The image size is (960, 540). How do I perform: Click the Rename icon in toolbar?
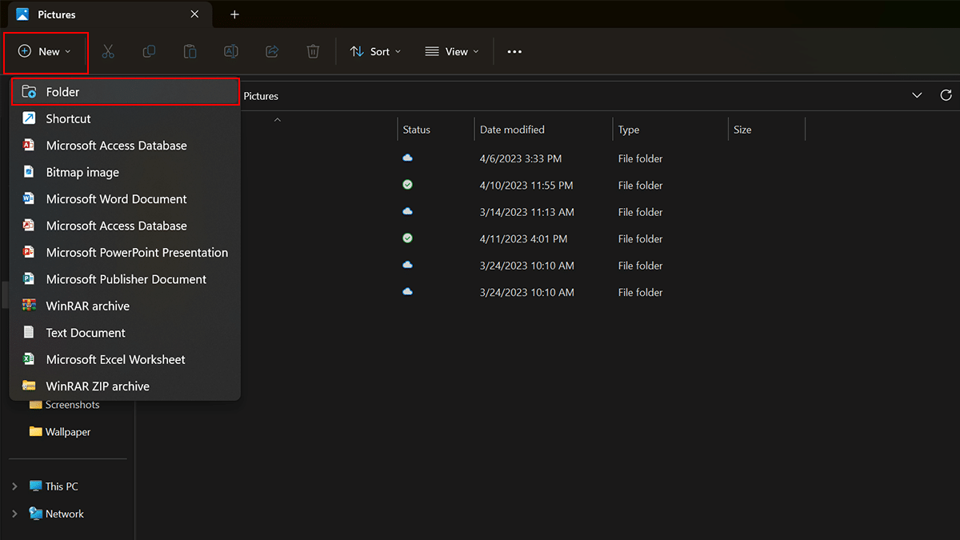pyautogui.click(x=230, y=52)
